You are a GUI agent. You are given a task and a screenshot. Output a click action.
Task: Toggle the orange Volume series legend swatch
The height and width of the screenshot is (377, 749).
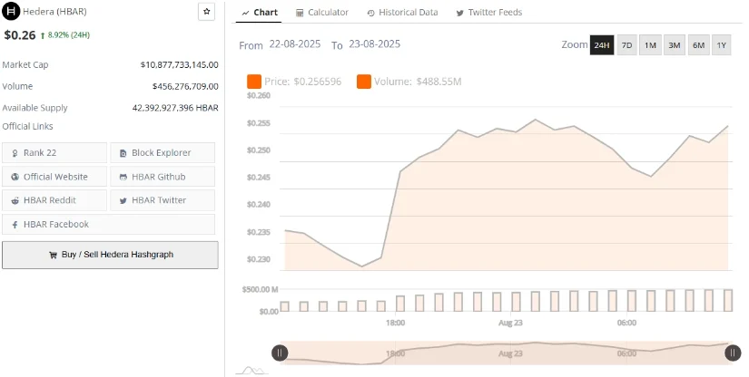point(364,82)
